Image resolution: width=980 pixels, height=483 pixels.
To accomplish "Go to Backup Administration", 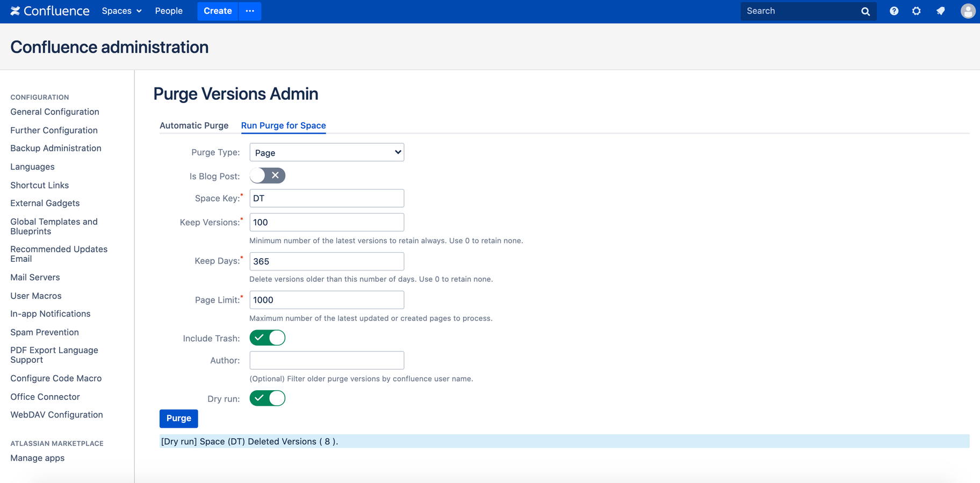I will coord(56,148).
